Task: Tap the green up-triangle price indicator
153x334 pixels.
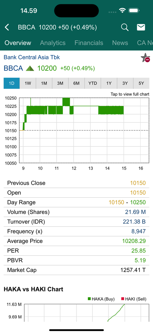Action: [30, 68]
